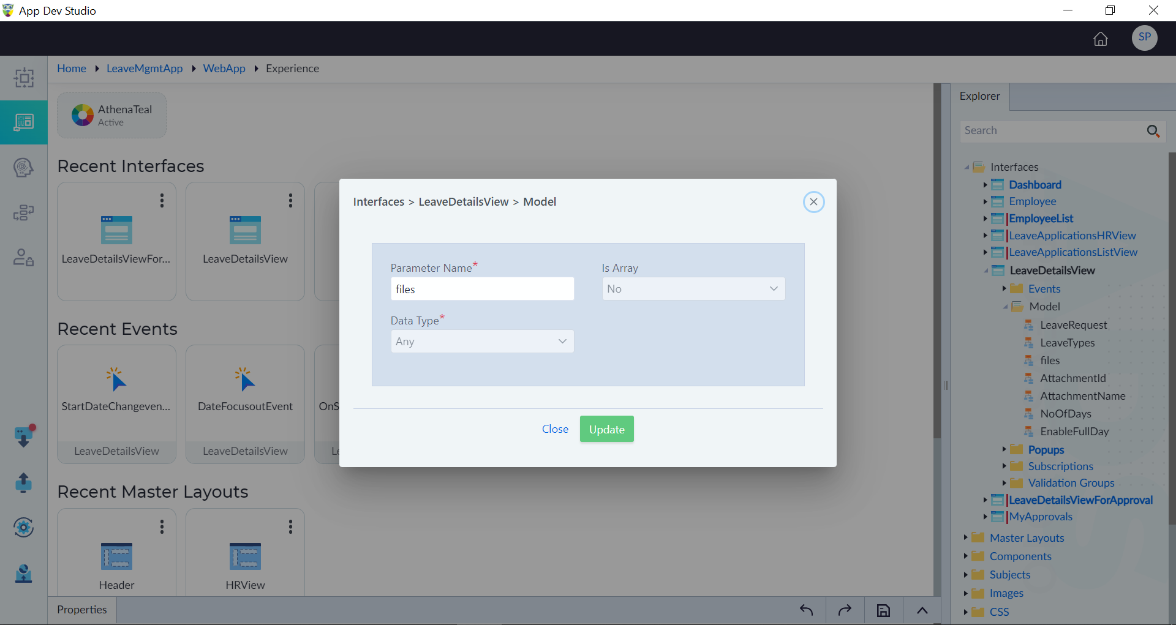Click the save icon in bottom bar
Screen dimensions: 1176x625
pos(883,610)
